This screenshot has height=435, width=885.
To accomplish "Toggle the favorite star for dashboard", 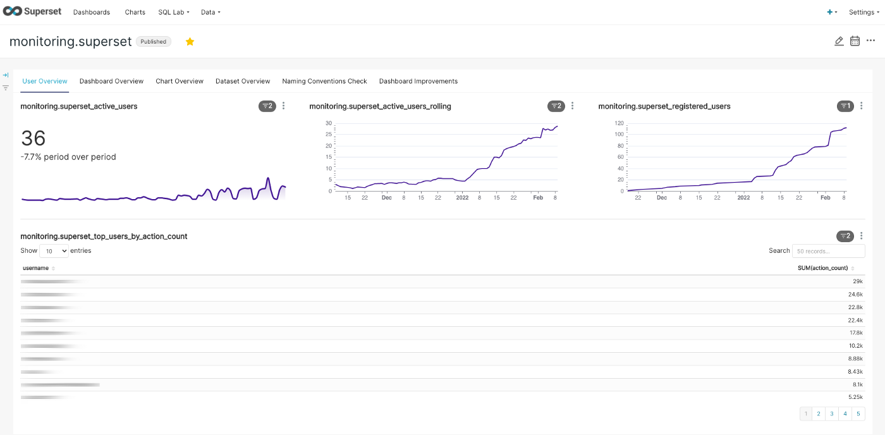I will tap(190, 42).
